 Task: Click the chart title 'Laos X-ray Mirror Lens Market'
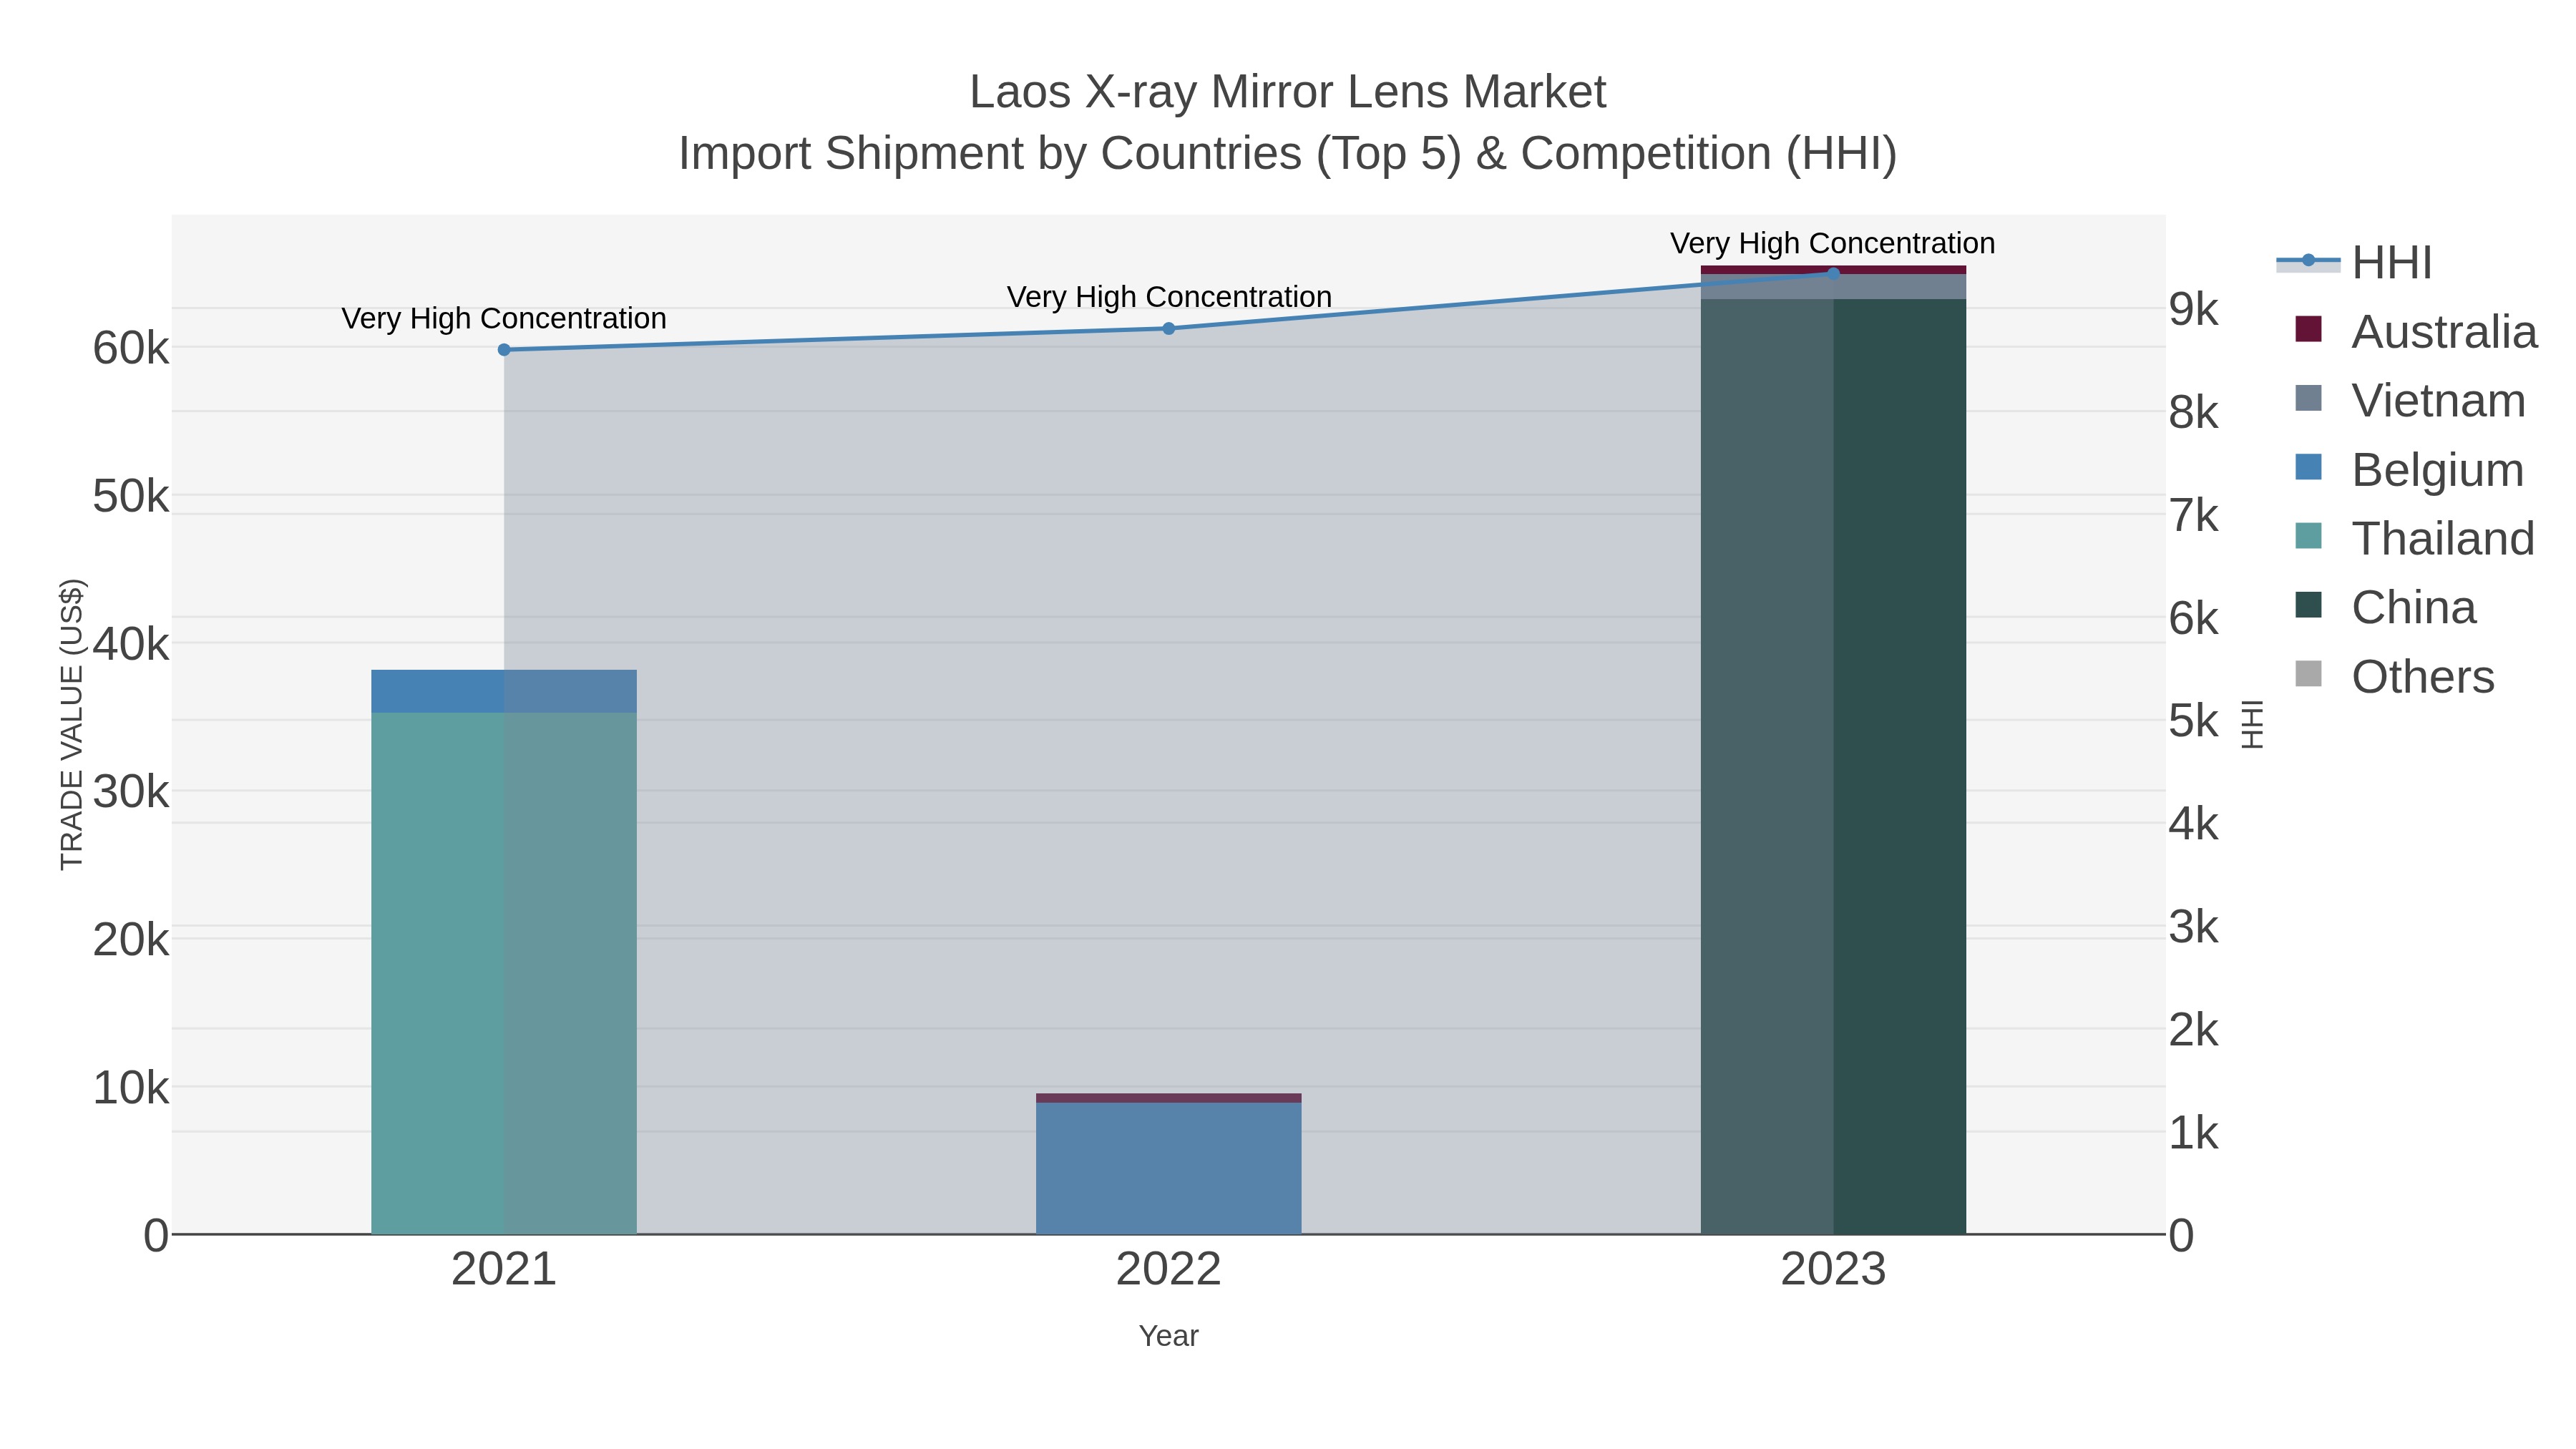pyautogui.click(x=1288, y=92)
